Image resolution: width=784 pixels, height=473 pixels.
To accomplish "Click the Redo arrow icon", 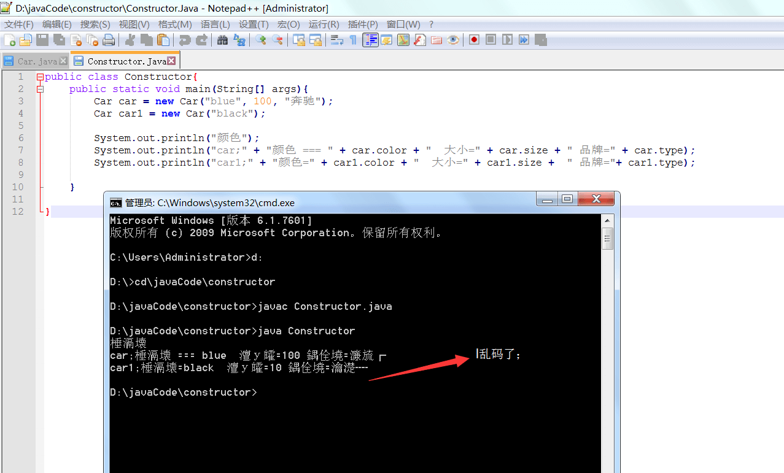I will pyautogui.click(x=201, y=40).
